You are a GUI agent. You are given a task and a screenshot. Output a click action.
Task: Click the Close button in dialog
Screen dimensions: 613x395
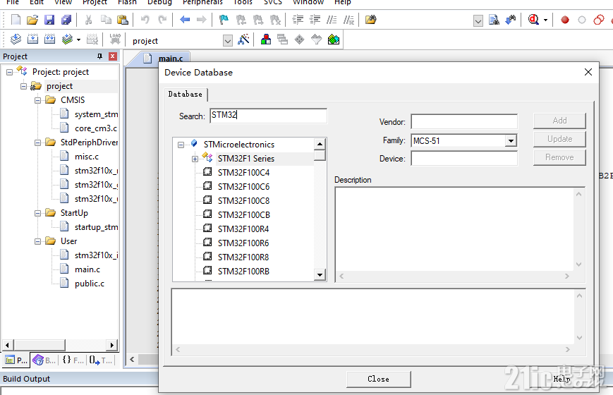pyautogui.click(x=378, y=379)
